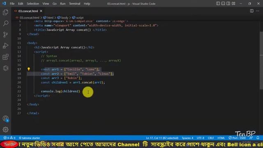
Task: Click the array1.concat syntax comment
Action: (x=81, y=60)
